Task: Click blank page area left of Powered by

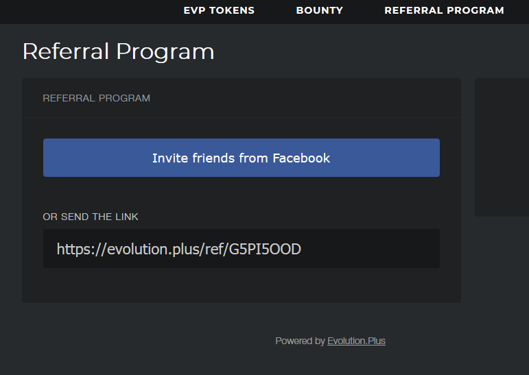Action: pos(137,341)
